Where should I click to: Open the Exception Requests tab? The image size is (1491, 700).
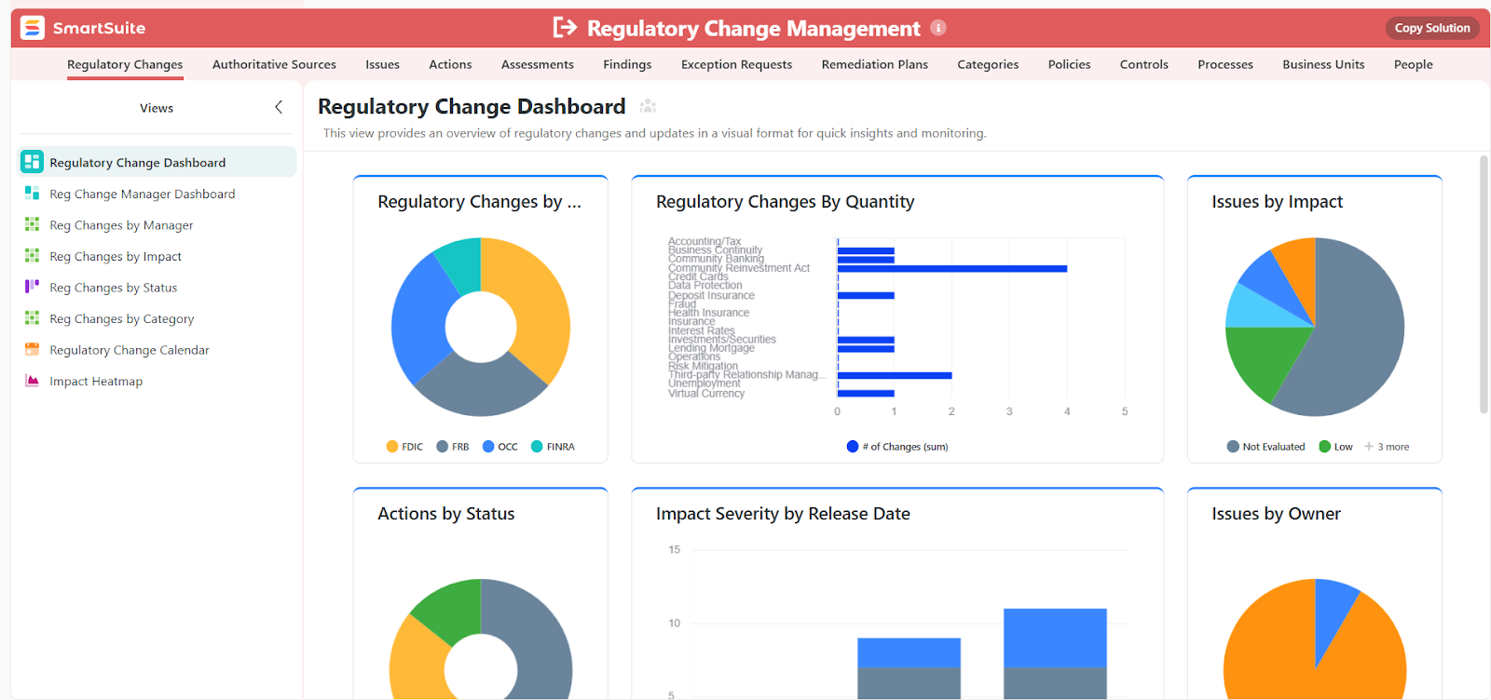[736, 64]
